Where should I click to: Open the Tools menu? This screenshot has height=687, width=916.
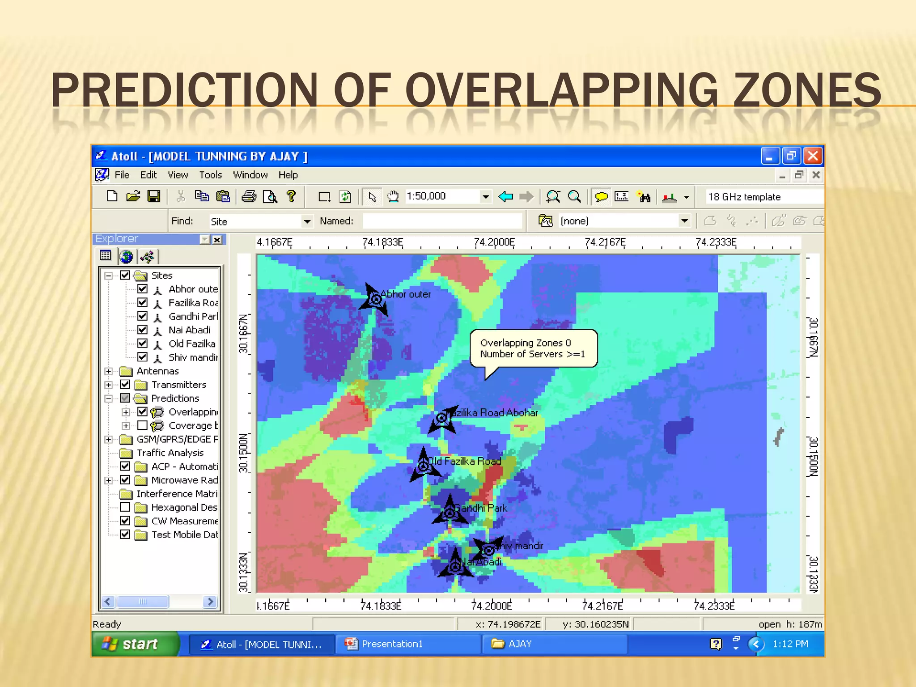tap(210, 175)
